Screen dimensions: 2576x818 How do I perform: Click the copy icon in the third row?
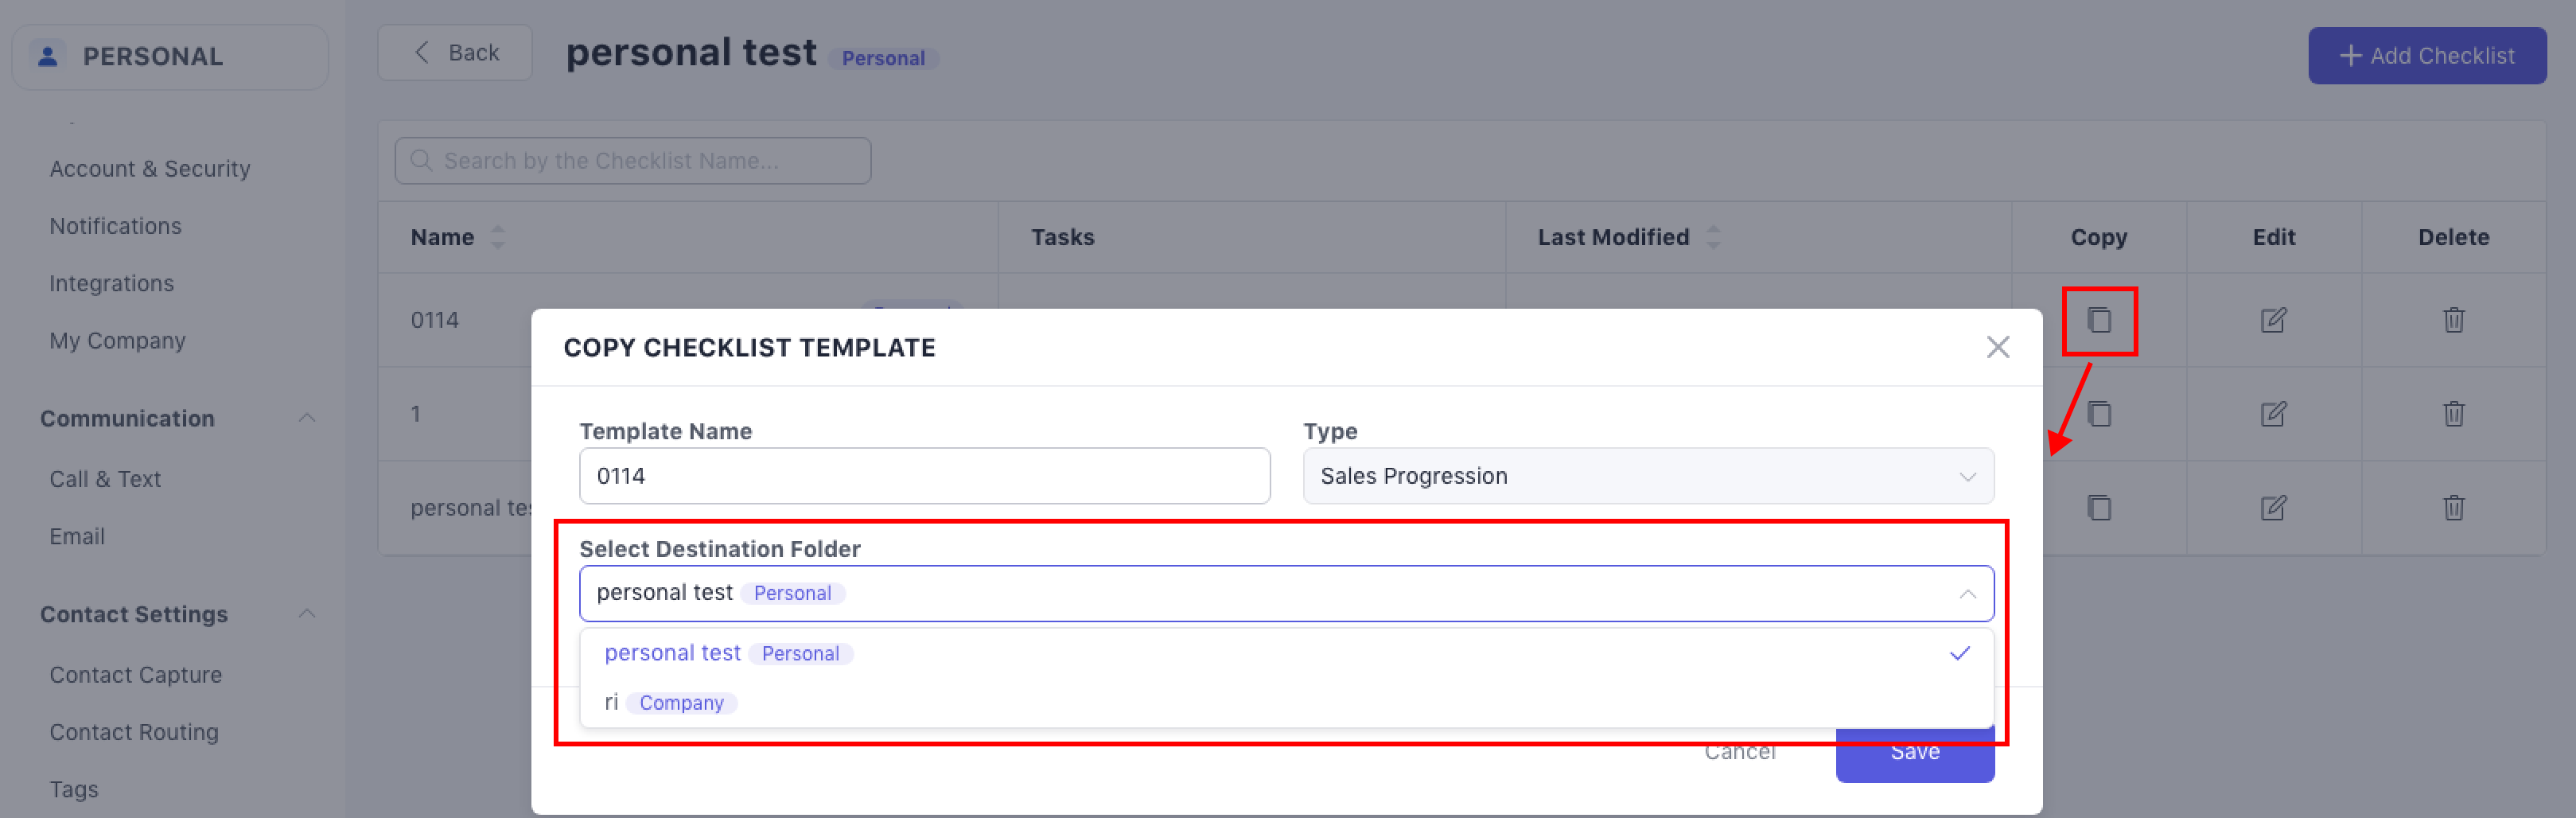(x=2098, y=508)
